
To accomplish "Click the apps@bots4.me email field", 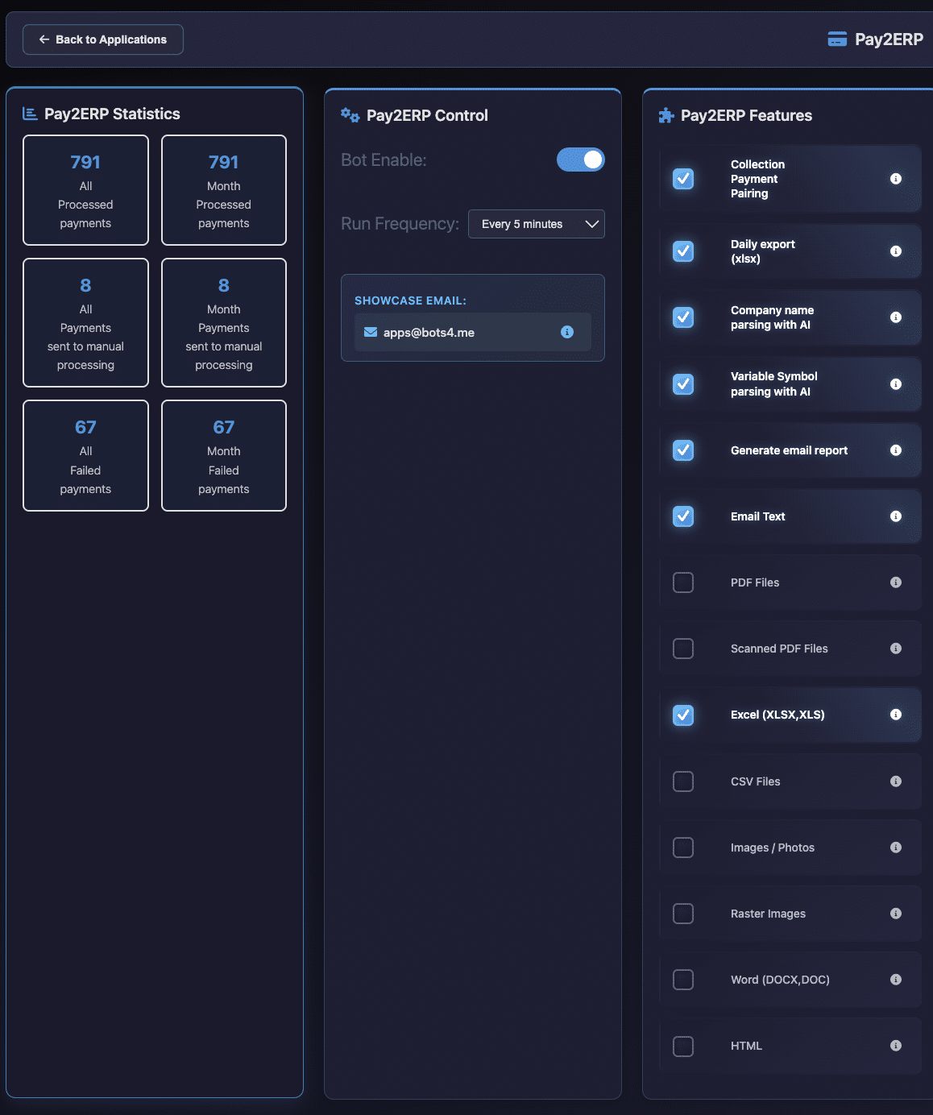I will 473,332.
